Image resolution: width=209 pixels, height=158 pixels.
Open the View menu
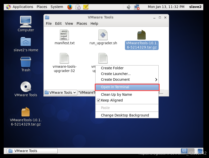tap(69, 23)
